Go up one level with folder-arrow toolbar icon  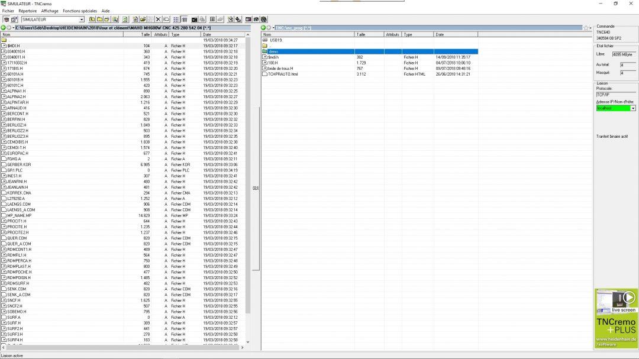tap(92, 20)
